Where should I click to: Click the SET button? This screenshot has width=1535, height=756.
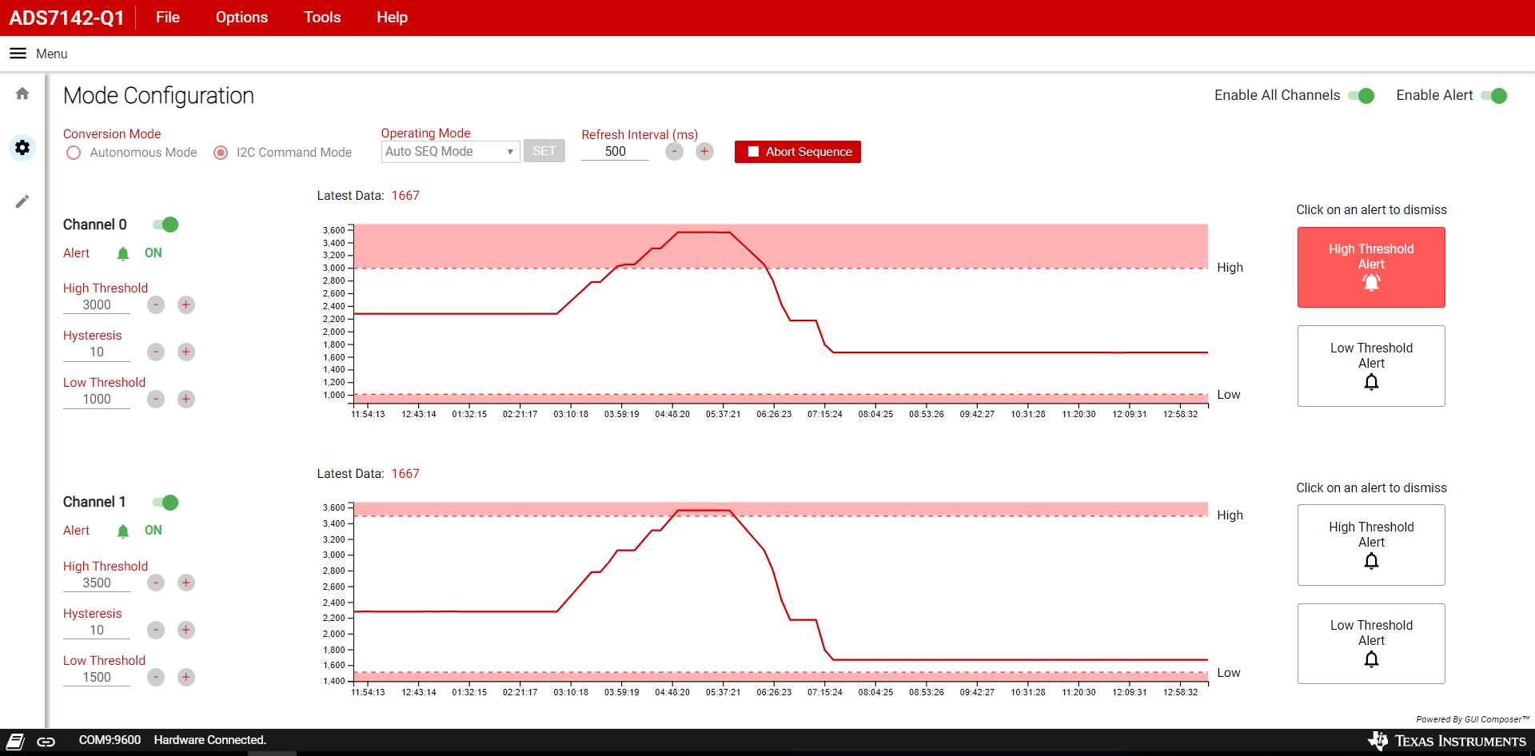544,151
